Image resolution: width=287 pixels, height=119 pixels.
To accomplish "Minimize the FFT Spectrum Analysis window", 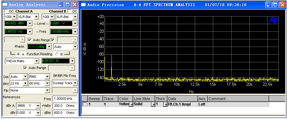I will (269, 5).
